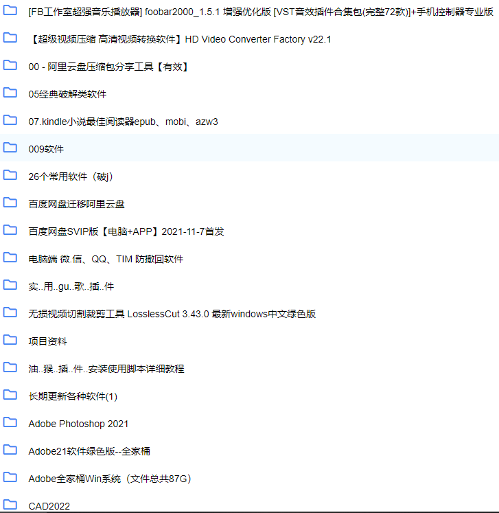Click folder icon beside 00 - 阿里云盘压缩包分享工具

(10, 65)
